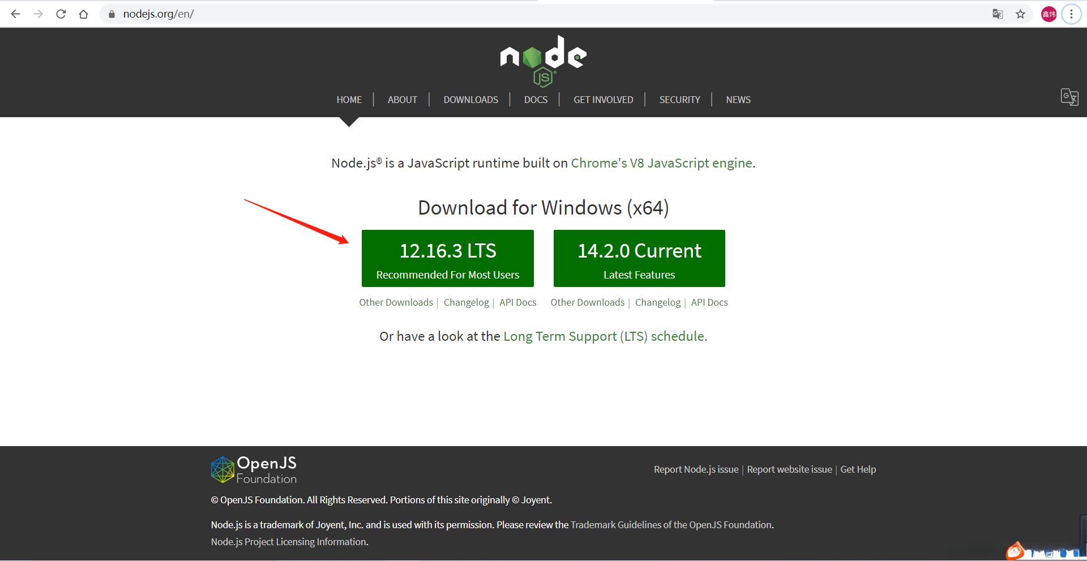Bookmark this page with the star icon
Image resolution: width=1087 pixels, height=561 pixels.
coord(1020,14)
